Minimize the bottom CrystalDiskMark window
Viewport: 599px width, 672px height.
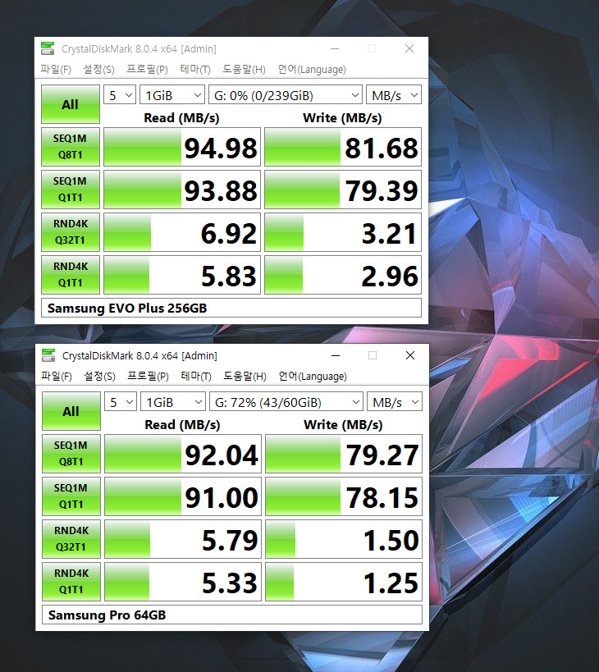[336, 355]
